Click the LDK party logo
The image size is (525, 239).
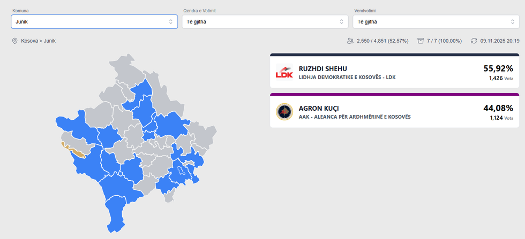284,72
